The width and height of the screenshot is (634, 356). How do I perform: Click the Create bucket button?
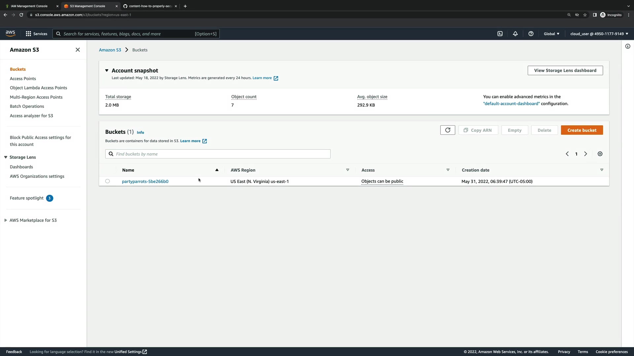click(581, 130)
